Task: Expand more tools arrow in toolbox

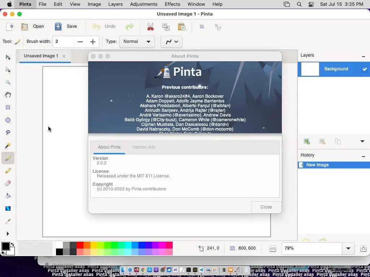Action: [x=8, y=234]
